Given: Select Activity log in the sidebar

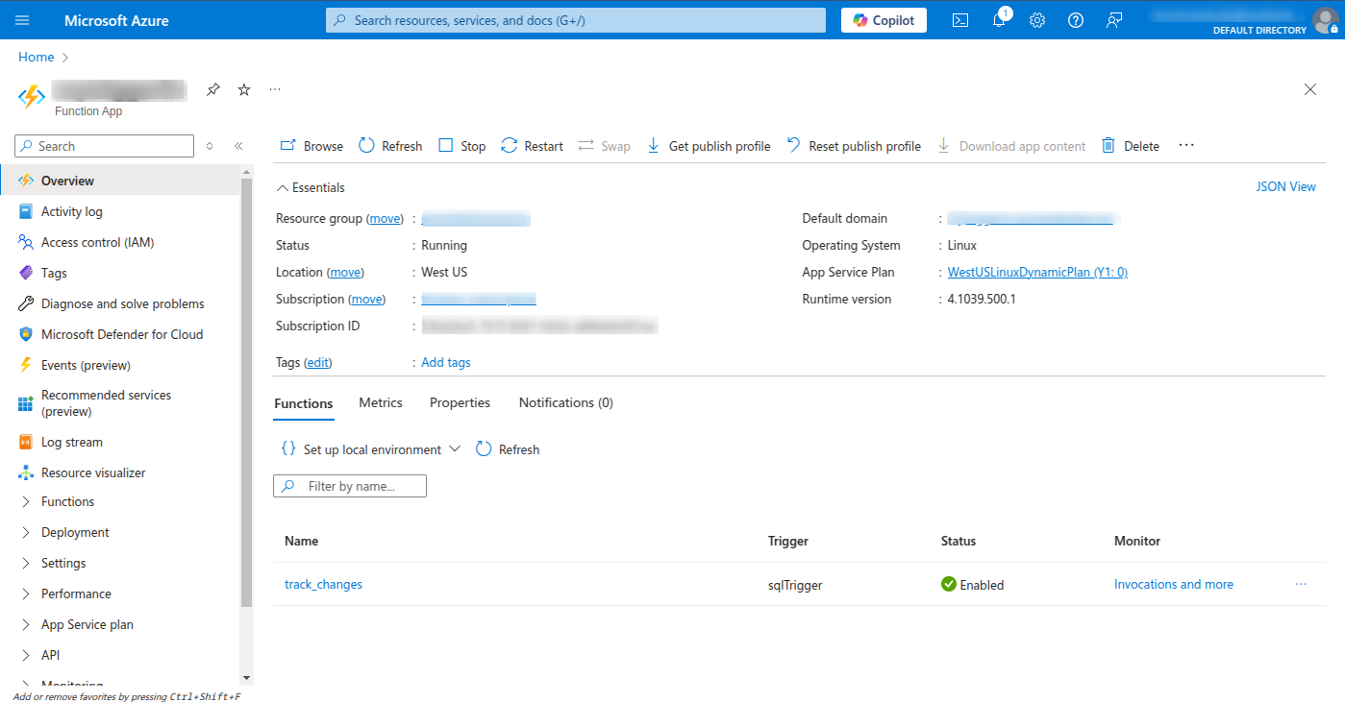Looking at the screenshot, I should [72, 211].
